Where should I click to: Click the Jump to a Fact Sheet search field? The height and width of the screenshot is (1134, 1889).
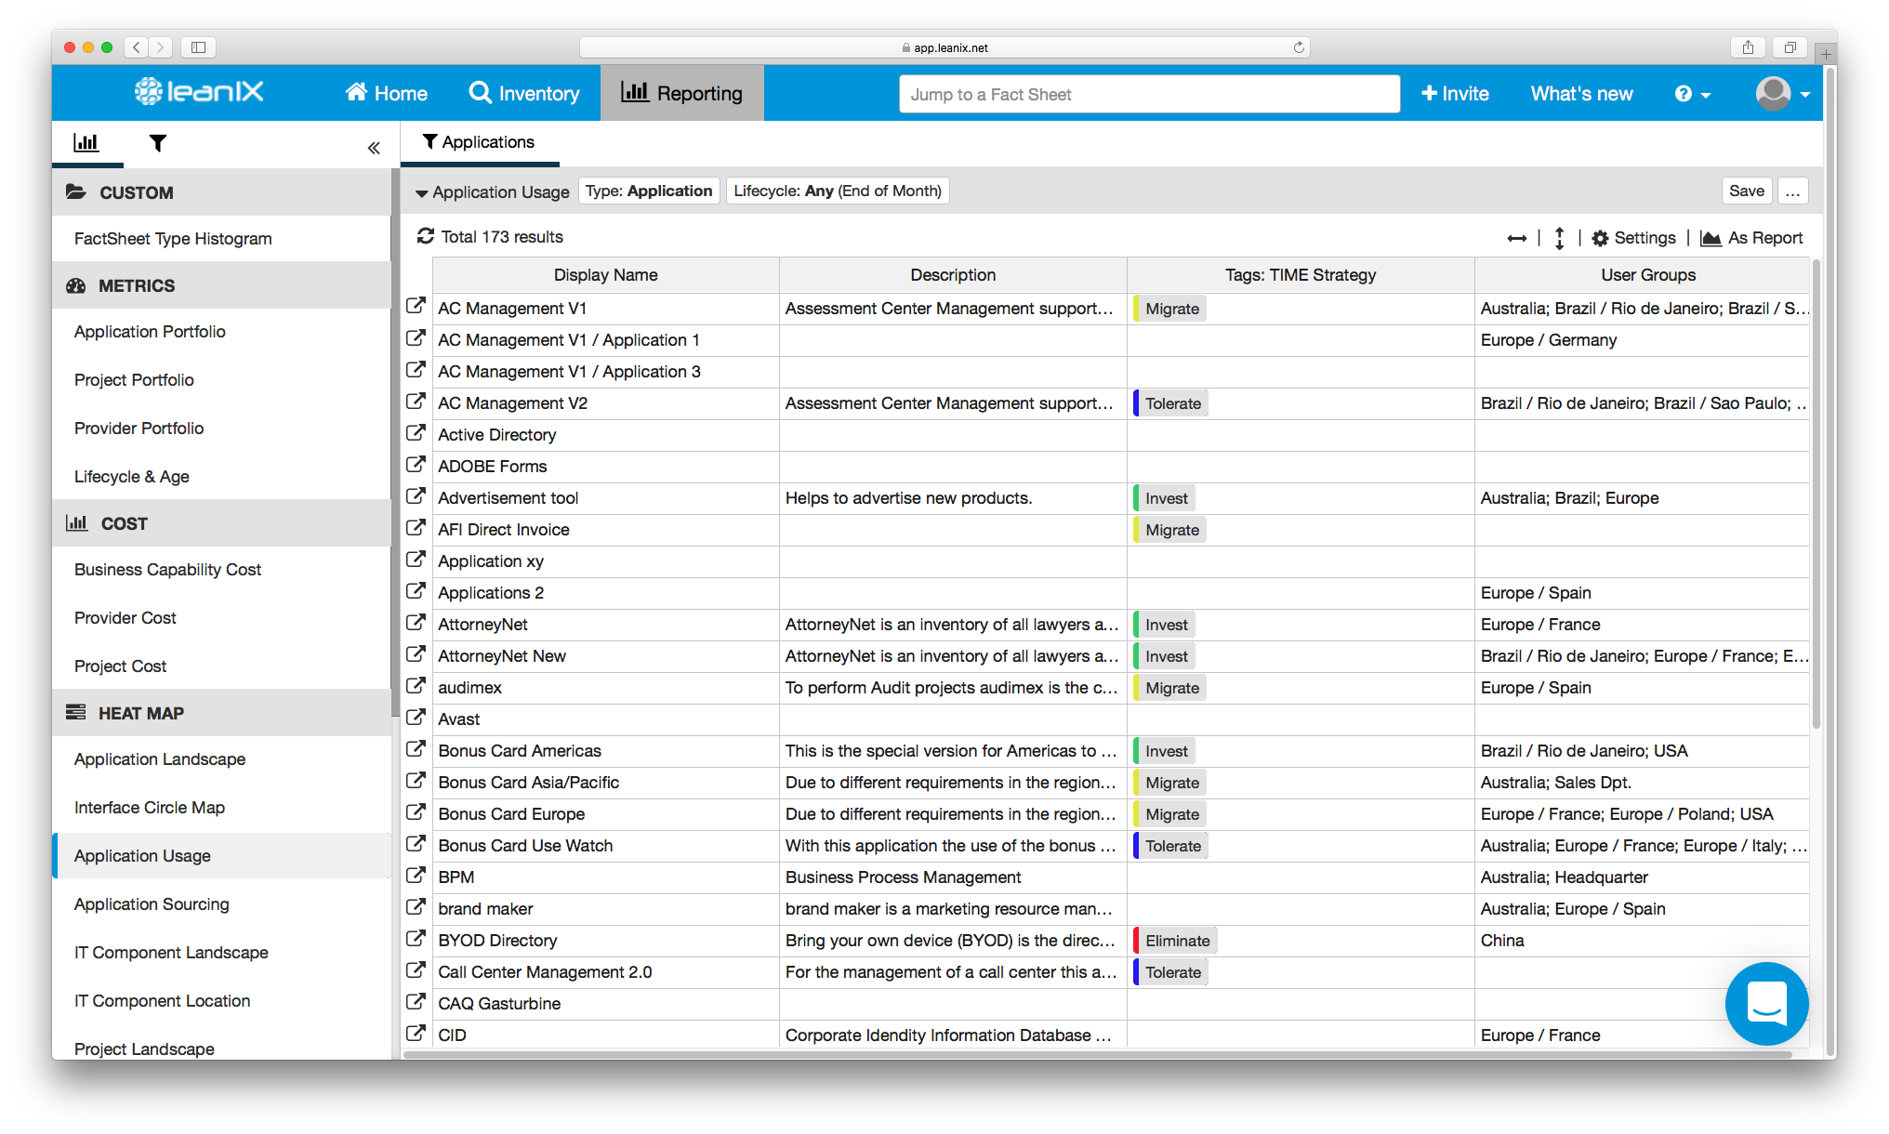(x=1149, y=94)
